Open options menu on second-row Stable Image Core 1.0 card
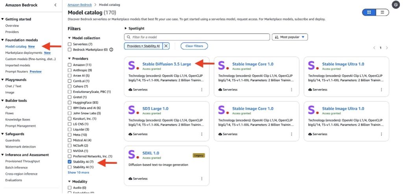This screenshot has height=194, width=403. click(292, 134)
